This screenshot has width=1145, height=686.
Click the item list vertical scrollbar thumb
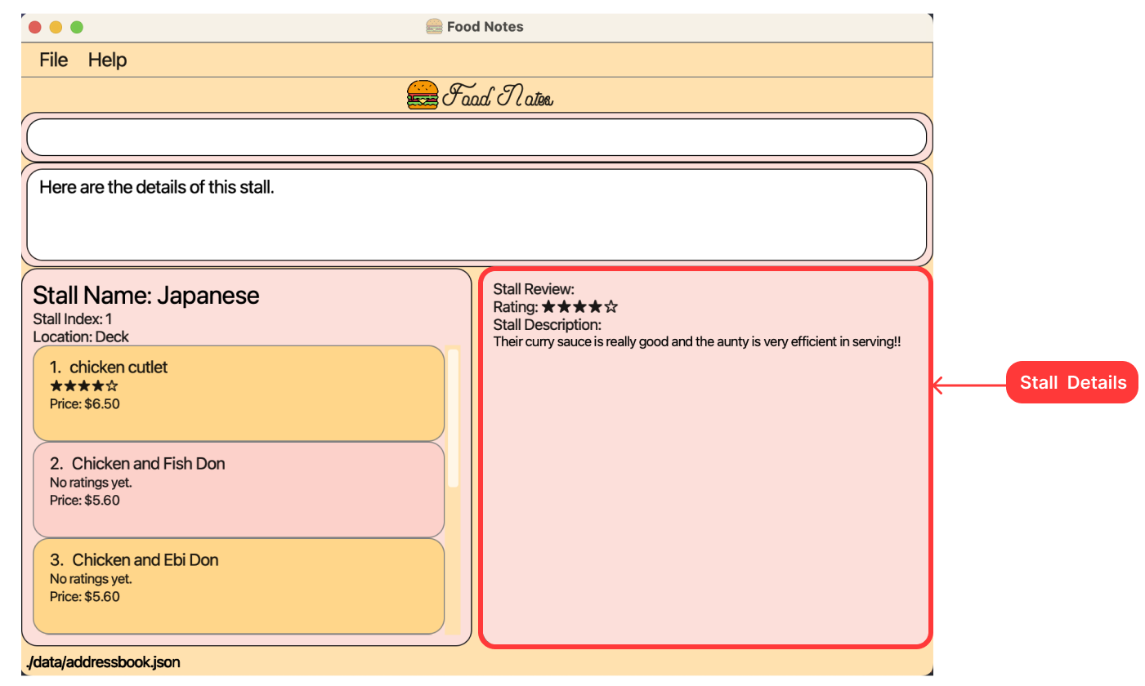[454, 418]
